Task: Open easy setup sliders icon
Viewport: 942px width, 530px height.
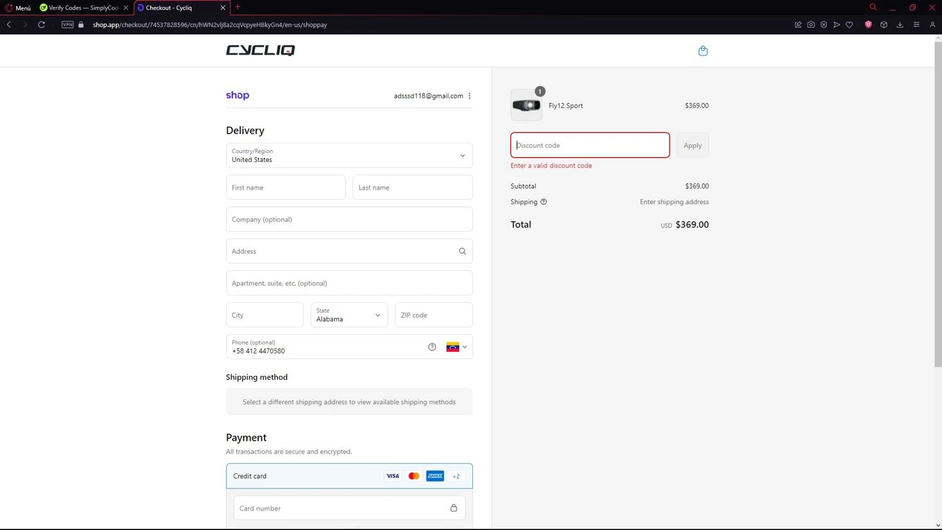Action: [916, 24]
